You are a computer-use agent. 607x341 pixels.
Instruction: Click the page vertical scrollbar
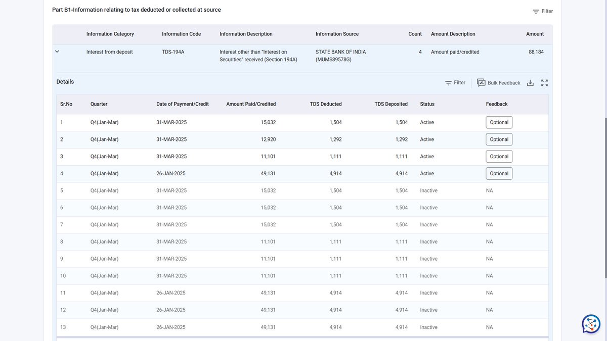tap(605, 197)
